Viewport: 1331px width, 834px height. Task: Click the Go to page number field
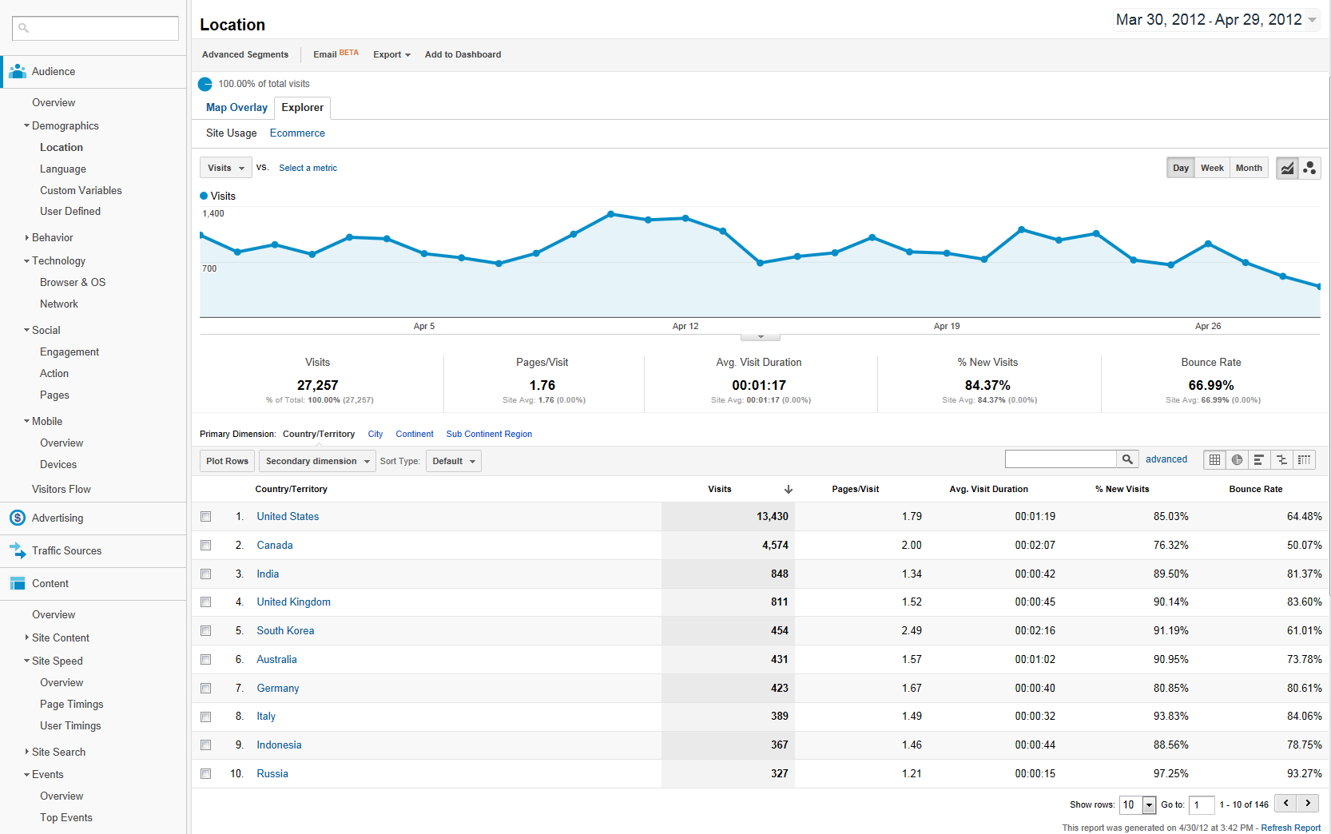1202,805
